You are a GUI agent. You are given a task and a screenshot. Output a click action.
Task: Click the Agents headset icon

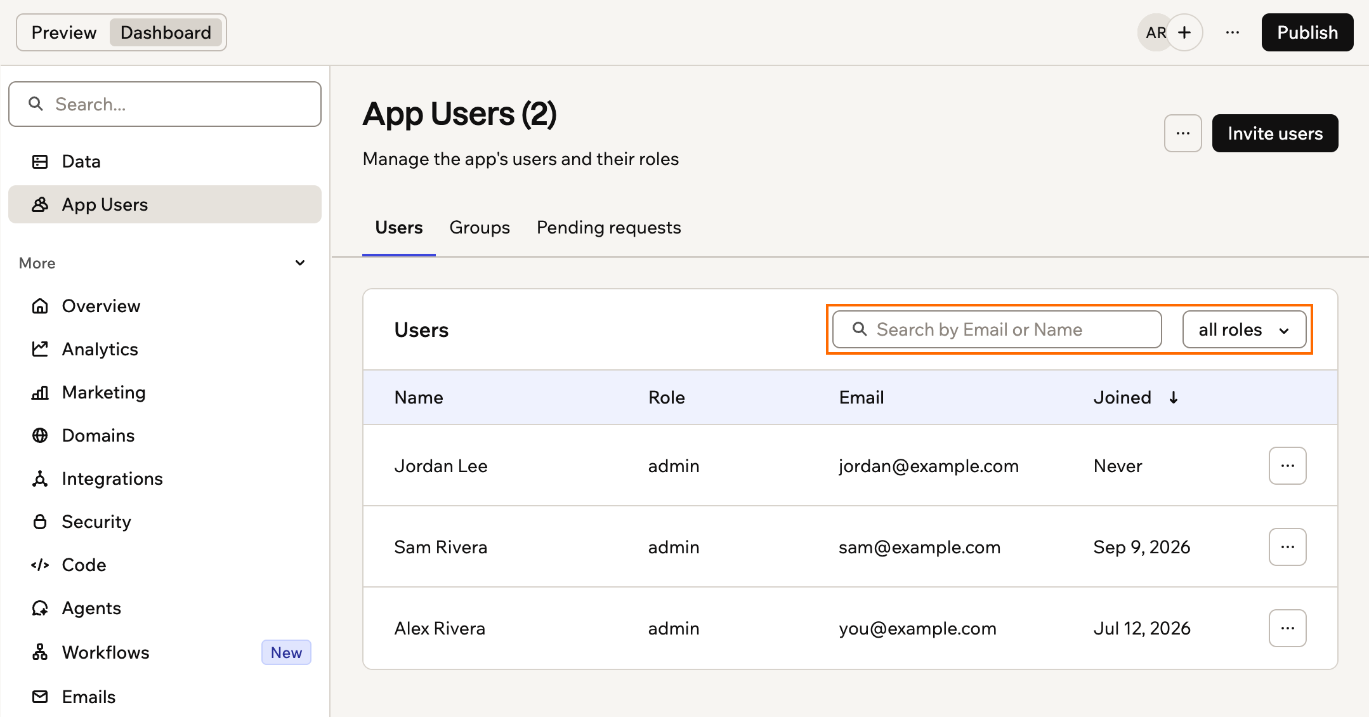[x=40, y=608]
